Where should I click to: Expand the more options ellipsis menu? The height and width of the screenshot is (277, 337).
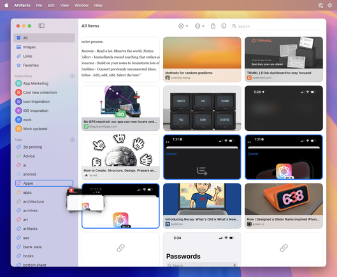(x=199, y=26)
